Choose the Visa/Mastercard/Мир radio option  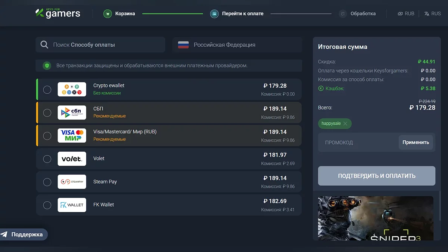pos(47,136)
